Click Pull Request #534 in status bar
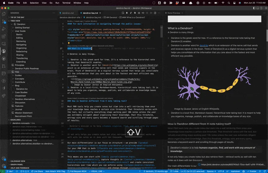Screen dimensions: 268x173 click(77, 171)
